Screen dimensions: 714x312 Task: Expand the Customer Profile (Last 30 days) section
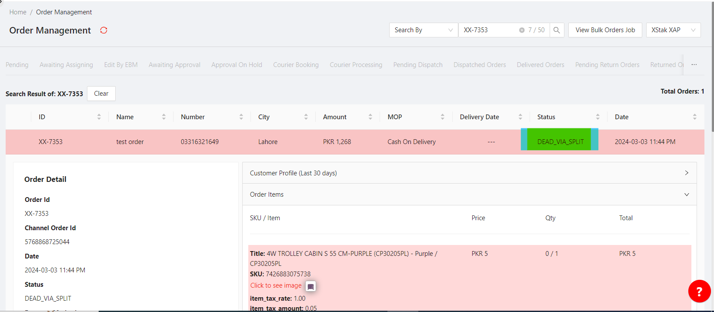click(469, 173)
